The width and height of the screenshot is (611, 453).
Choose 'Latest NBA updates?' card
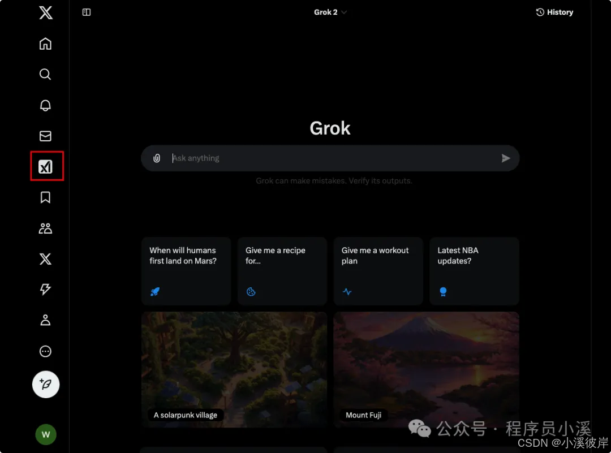tap(474, 271)
